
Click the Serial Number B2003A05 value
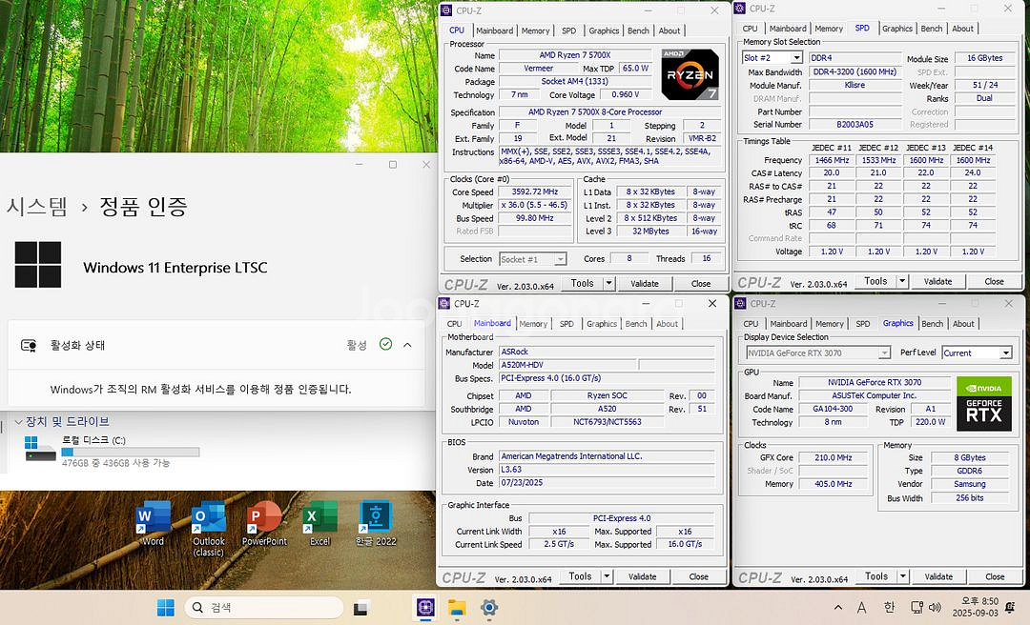click(855, 124)
